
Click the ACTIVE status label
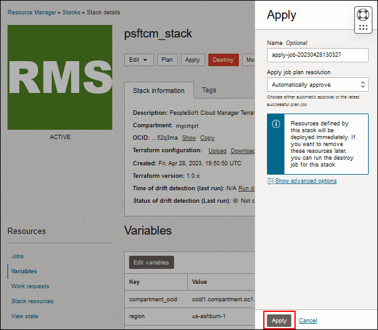coord(60,137)
